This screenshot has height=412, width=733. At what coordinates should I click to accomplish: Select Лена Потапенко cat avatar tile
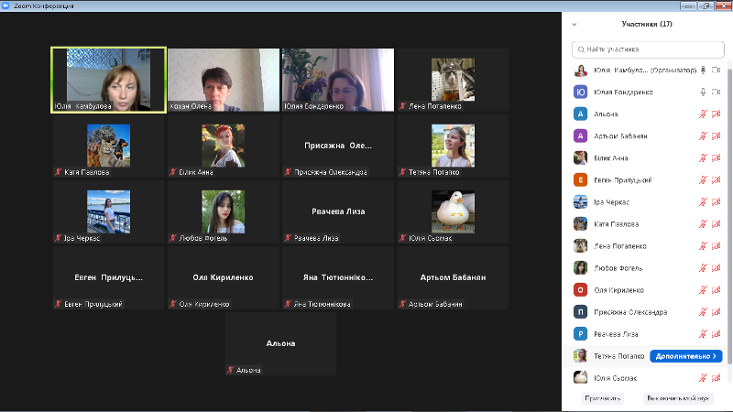click(x=453, y=80)
